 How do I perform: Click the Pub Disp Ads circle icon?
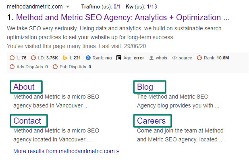[55, 67]
